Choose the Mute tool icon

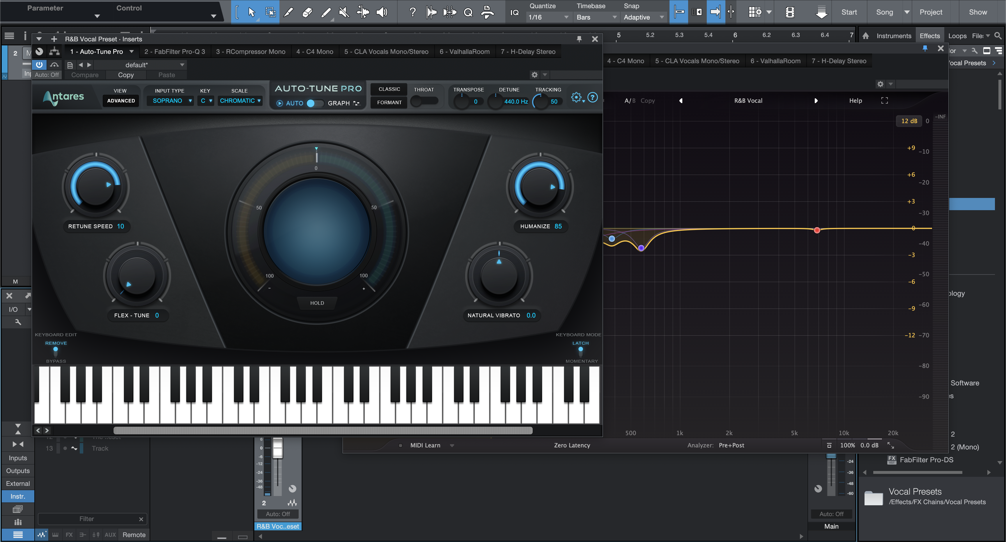point(344,12)
